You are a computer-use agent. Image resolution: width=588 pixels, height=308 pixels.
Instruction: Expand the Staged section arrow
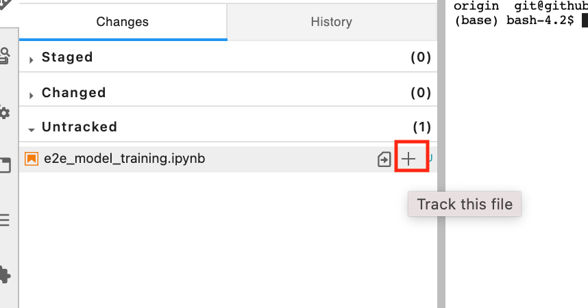pyautogui.click(x=31, y=60)
